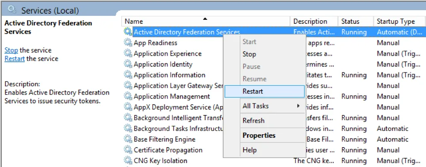Viewport: 426px width, 167px height.
Task: Click the gear icon beside CNG Key Isolation
Action: point(128,160)
